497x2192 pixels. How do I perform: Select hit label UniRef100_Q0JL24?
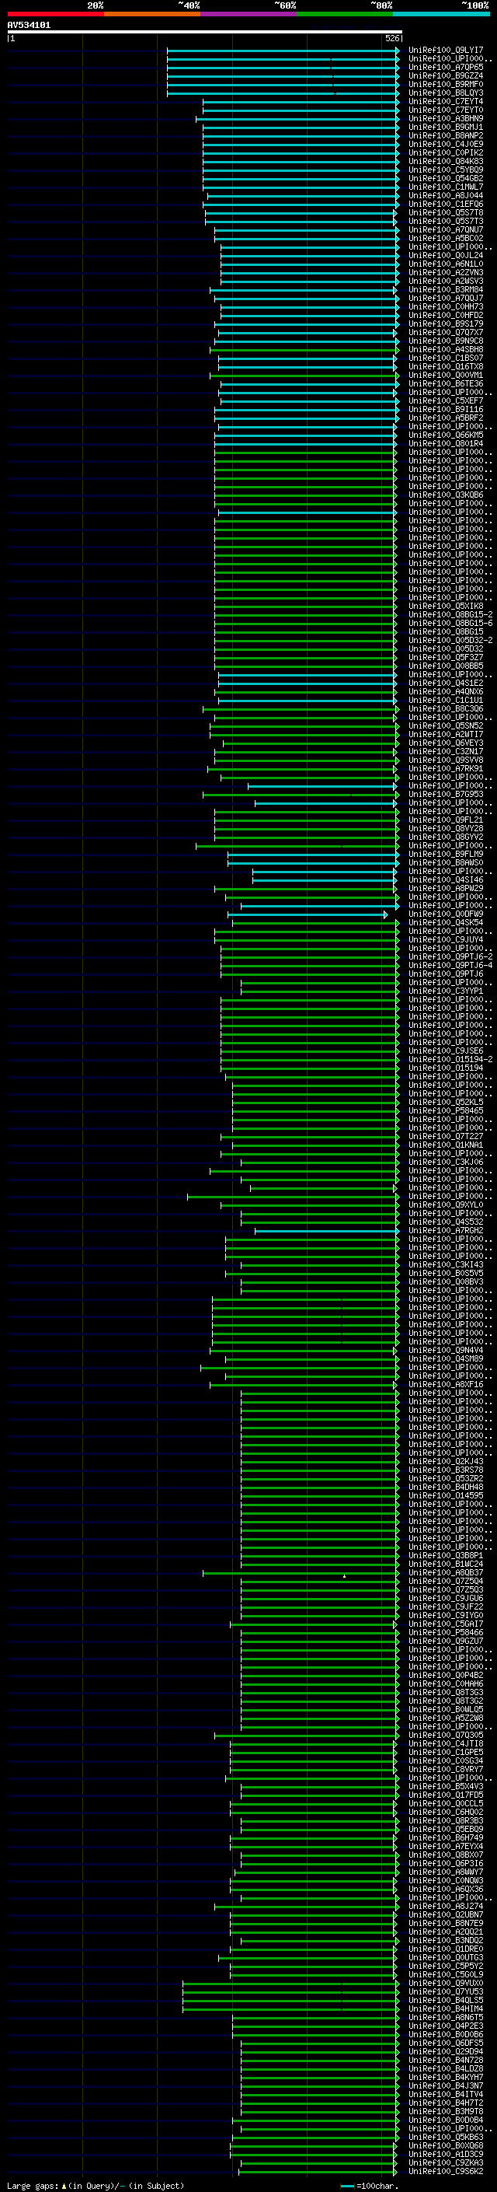coord(446,256)
